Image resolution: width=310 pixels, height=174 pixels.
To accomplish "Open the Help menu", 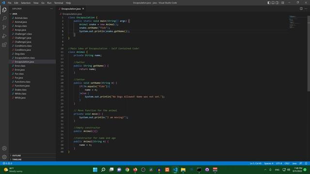I will click(x=68, y=3).
